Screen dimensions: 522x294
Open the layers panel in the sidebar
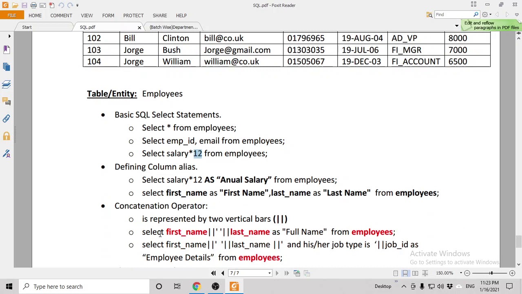pyautogui.click(x=7, y=84)
